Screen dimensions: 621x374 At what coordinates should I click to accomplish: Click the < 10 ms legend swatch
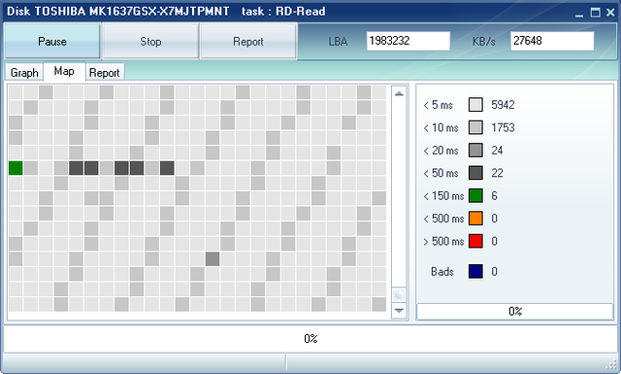(x=475, y=127)
